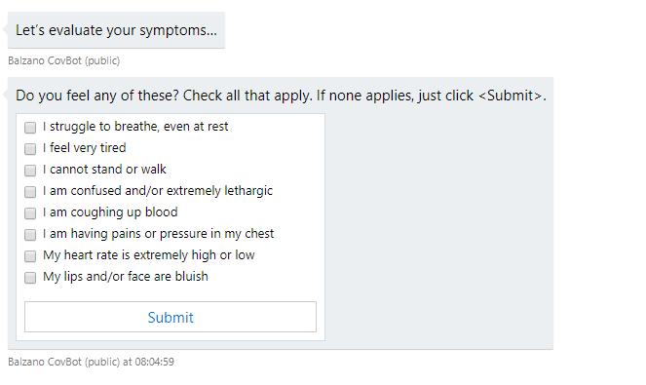Click the 'I struggle to breathe, even at rest' label
Screen dimensions: 646x385
point(135,127)
